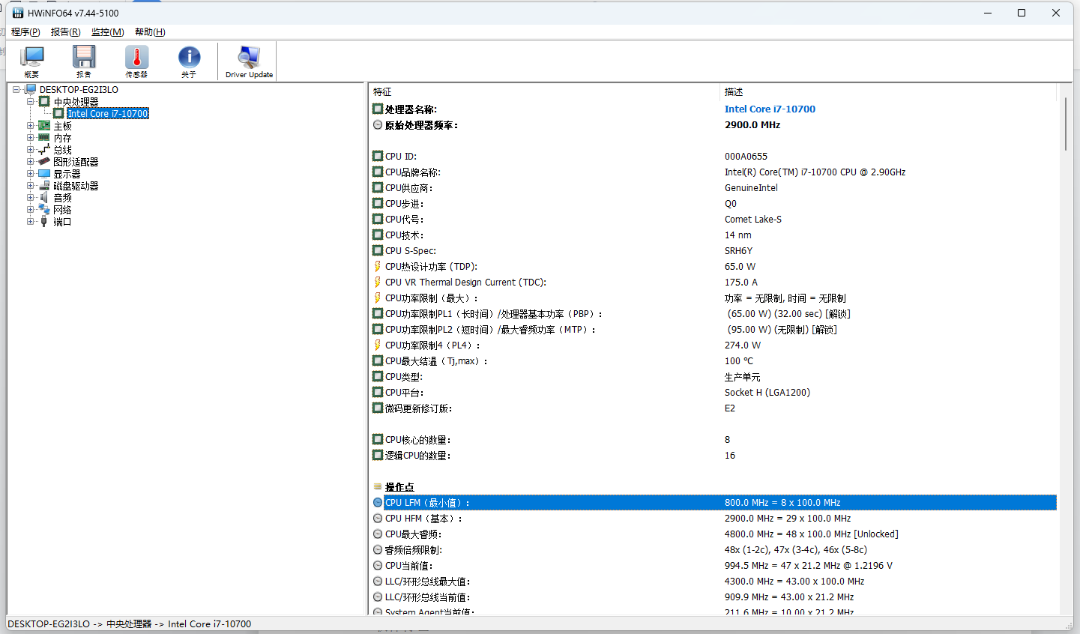This screenshot has height=634, width=1080.
Task: Click the clock icon beside 原始处理器频率
Action: point(378,125)
